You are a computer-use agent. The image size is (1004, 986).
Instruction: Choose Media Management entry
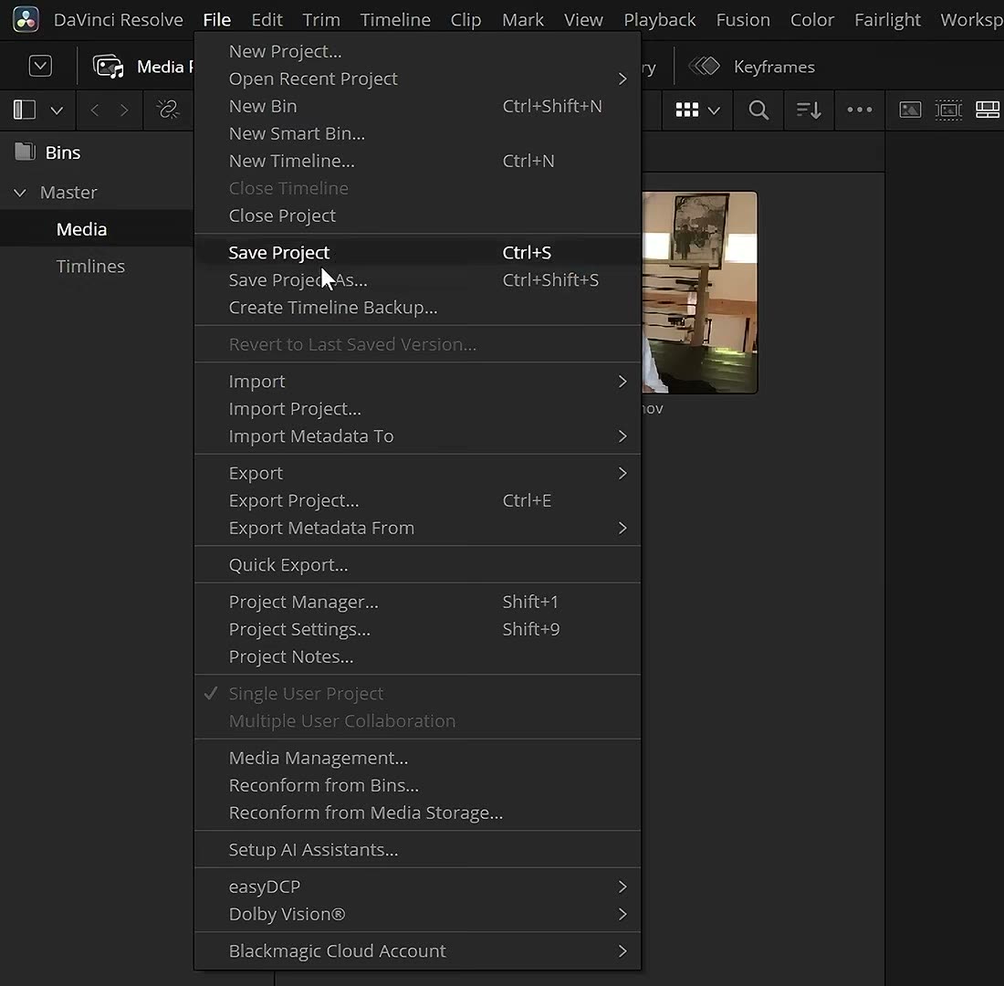(x=417, y=758)
